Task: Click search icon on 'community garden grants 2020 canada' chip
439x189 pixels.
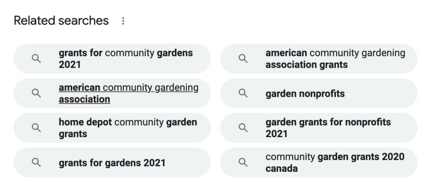Action: pyautogui.click(x=243, y=162)
